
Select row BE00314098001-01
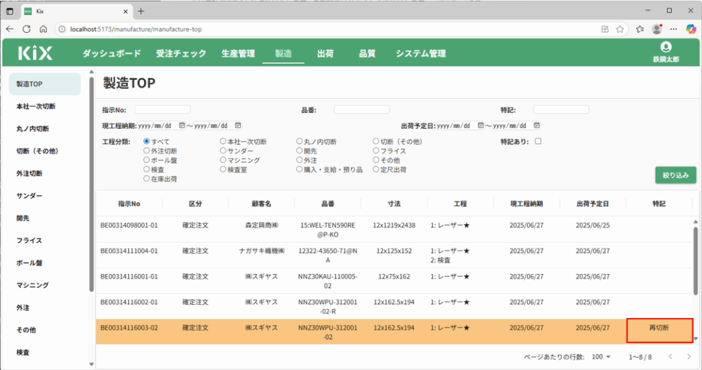(394, 230)
